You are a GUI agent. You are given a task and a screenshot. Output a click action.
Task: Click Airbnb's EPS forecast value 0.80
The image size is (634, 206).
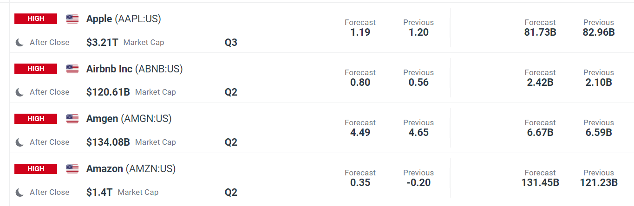click(360, 82)
